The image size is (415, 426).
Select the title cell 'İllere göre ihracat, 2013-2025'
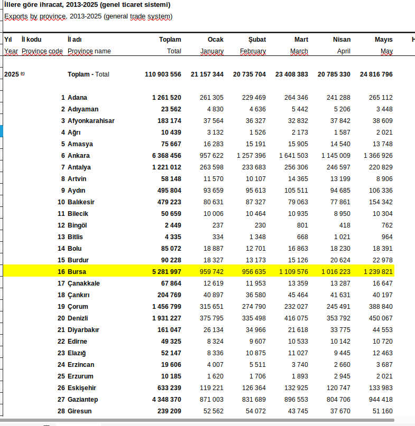point(87,5)
